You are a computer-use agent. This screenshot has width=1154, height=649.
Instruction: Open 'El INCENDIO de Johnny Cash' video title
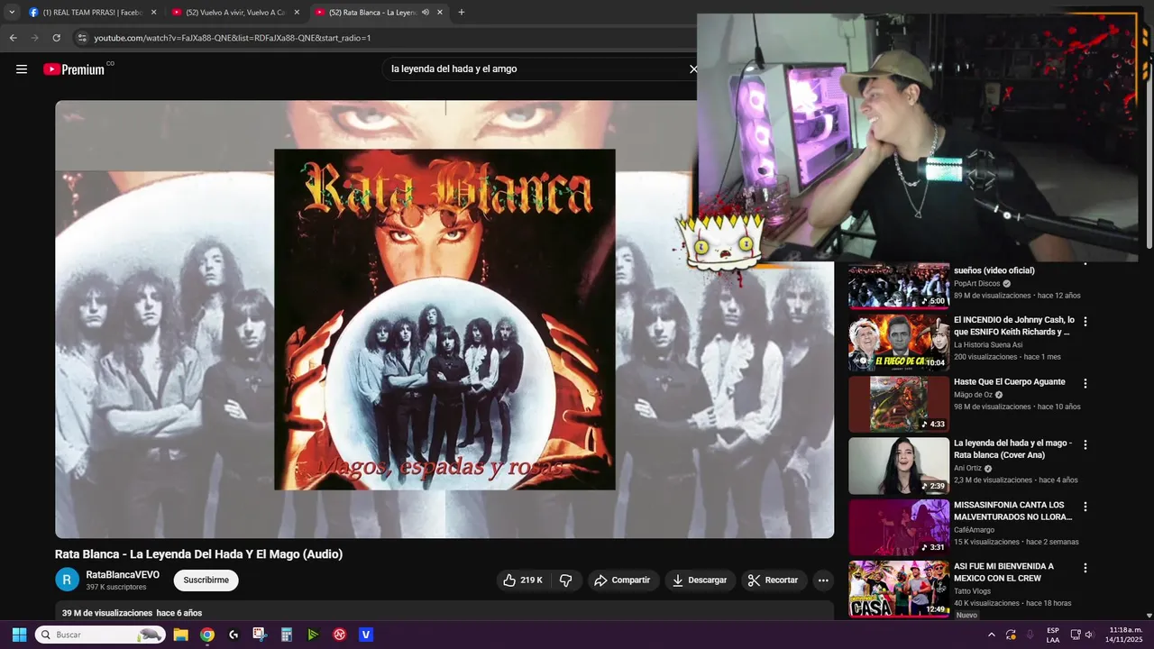(1014, 326)
